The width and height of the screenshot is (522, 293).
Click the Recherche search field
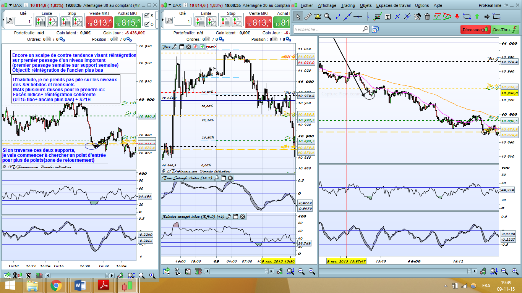[327, 29]
